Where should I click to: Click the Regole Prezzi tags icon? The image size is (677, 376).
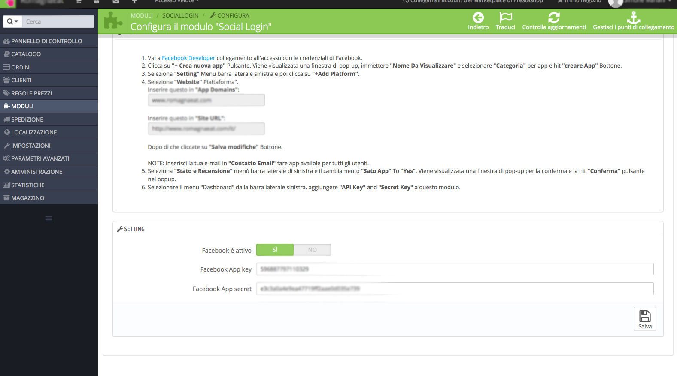click(x=6, y=93)
